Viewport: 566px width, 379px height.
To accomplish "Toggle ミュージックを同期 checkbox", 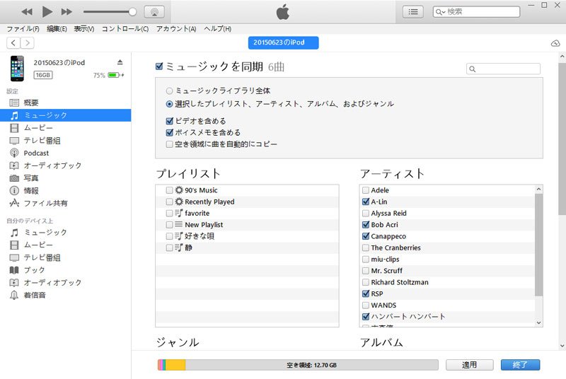I will pyautogui.click(x=159, y=66).
